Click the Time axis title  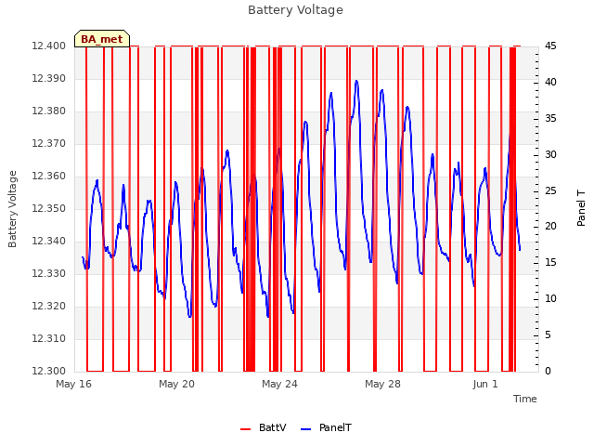pyautogui.click(x=525, y=399)
